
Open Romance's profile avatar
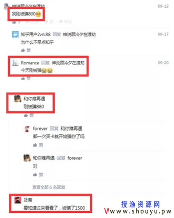[15, 63]
